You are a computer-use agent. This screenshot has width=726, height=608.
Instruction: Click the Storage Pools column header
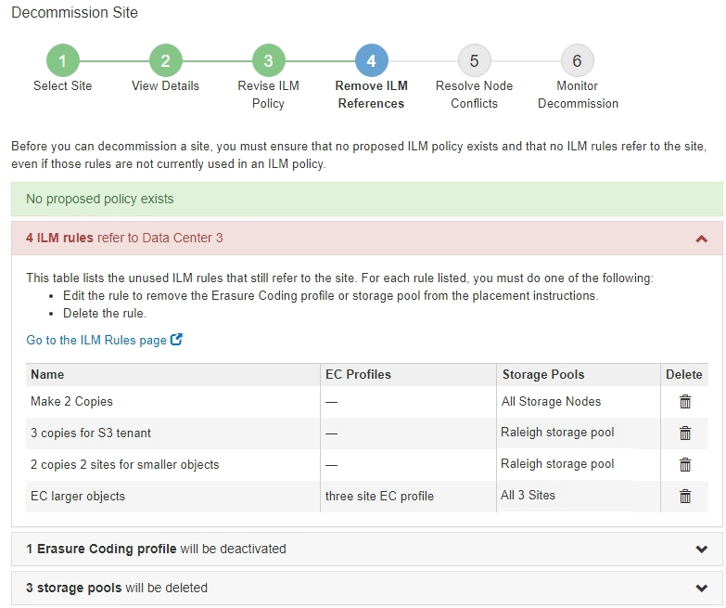(543, 374)
